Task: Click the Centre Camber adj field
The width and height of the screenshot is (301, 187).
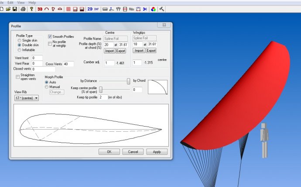Action: pos(109,63)
